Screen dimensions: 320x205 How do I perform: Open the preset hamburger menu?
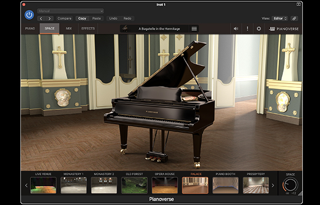click(194, 29)
